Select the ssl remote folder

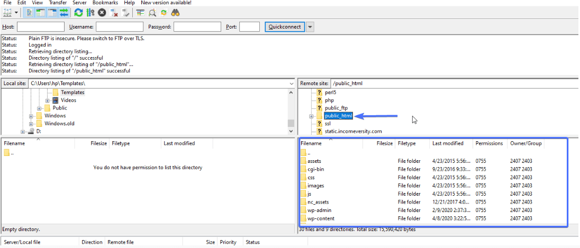(328, 124)
